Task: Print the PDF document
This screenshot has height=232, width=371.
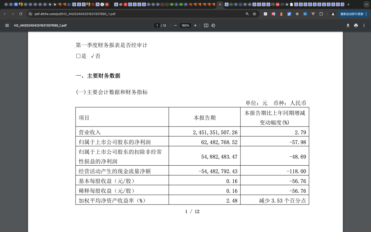Action: click(x=356, y=25)
